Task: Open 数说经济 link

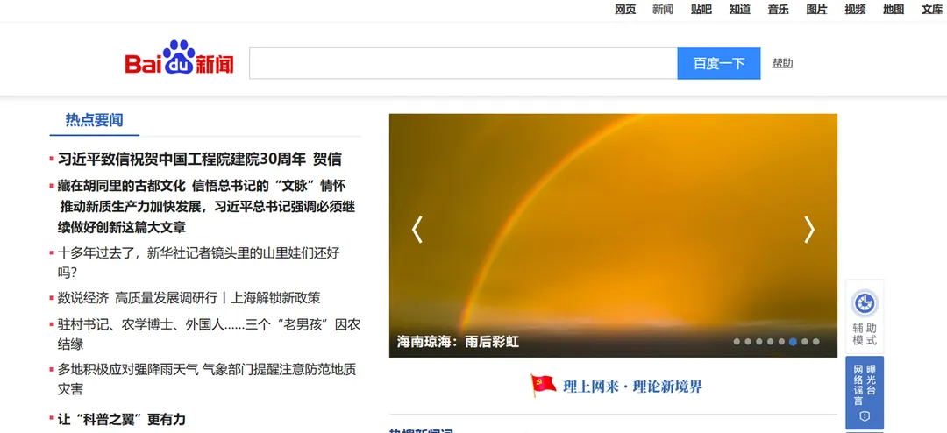Action: coord(82,298)
